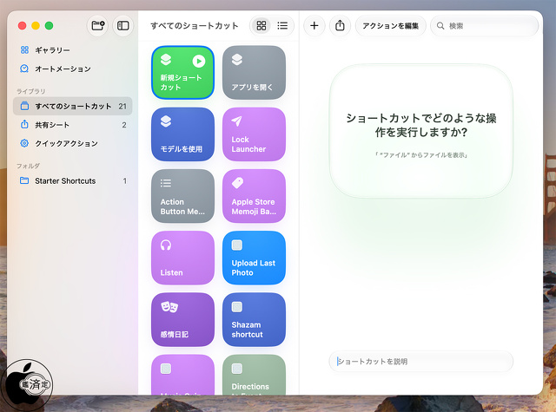Click the すべてのショートカット sidebar icon
The height and width of the screenshot is (412, 556).
(24, 106)
